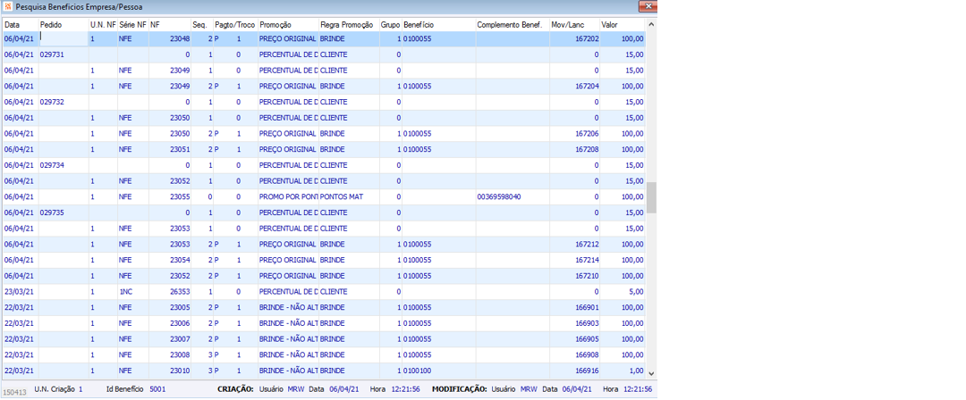Click NF cell 23051
Image resolution: width=966 pixels, height=400 pixels.
pyautogui.click(x=170, y=149)
